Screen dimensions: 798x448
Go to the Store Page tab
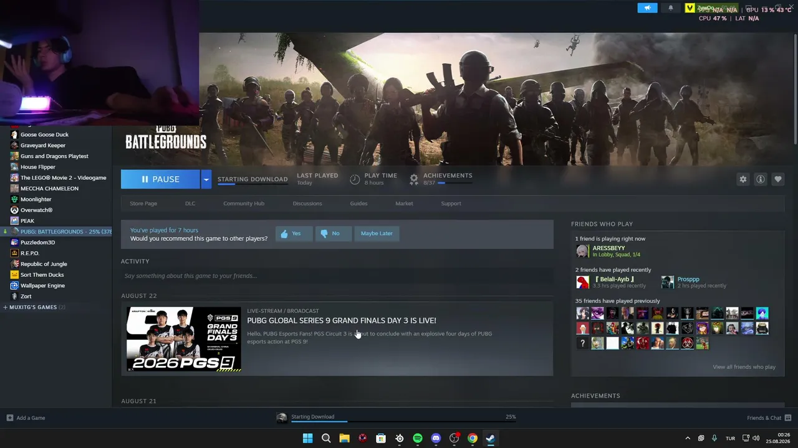click(143, 203)
